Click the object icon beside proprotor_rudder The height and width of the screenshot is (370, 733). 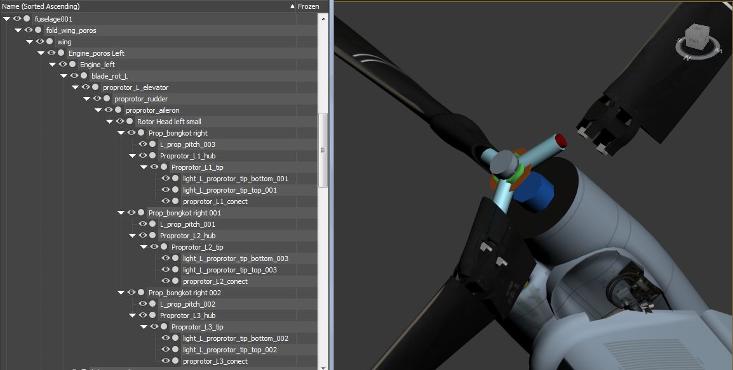(107, 99)
